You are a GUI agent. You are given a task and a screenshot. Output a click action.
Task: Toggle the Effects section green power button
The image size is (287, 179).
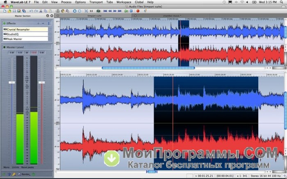pyautogui.click(x=4, y=23)
